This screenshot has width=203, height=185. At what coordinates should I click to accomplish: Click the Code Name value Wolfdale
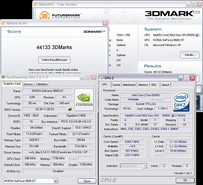[x=133, y=99]
